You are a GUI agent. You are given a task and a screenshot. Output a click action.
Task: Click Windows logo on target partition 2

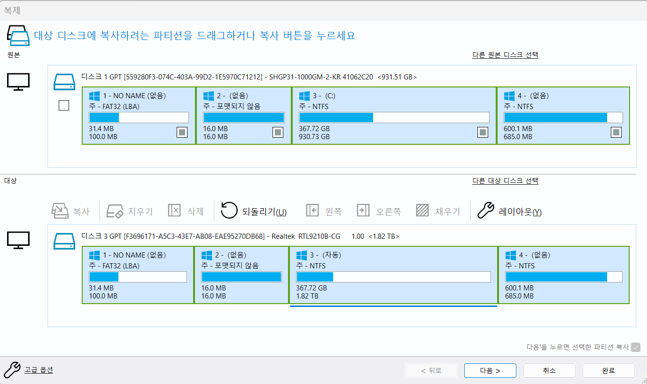coord(207,255)
